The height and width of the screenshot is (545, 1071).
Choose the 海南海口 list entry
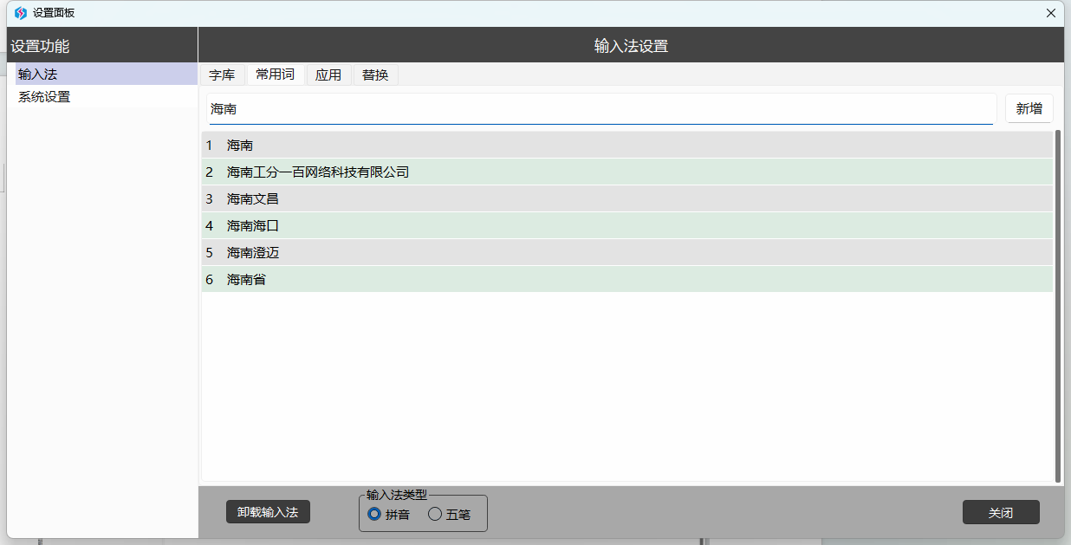[253, 226]
